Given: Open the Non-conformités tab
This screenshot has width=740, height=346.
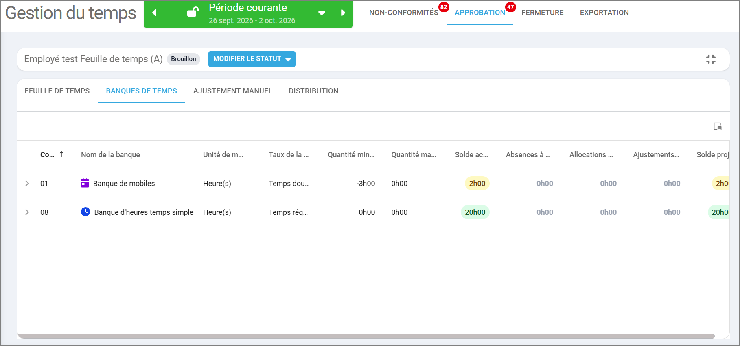Looking at the screenshot, I should tap(403, 13).
